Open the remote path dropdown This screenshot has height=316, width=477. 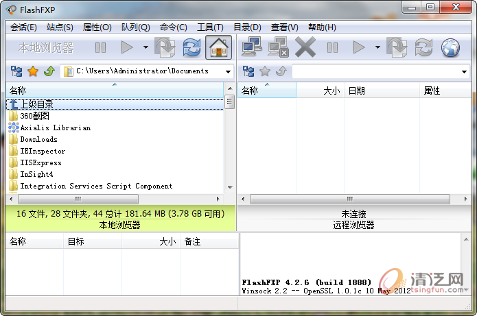(x=465, y=71)
